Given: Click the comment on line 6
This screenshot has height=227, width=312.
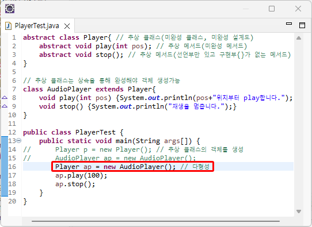Looking at the screenshot, I should tap(101, 80).
